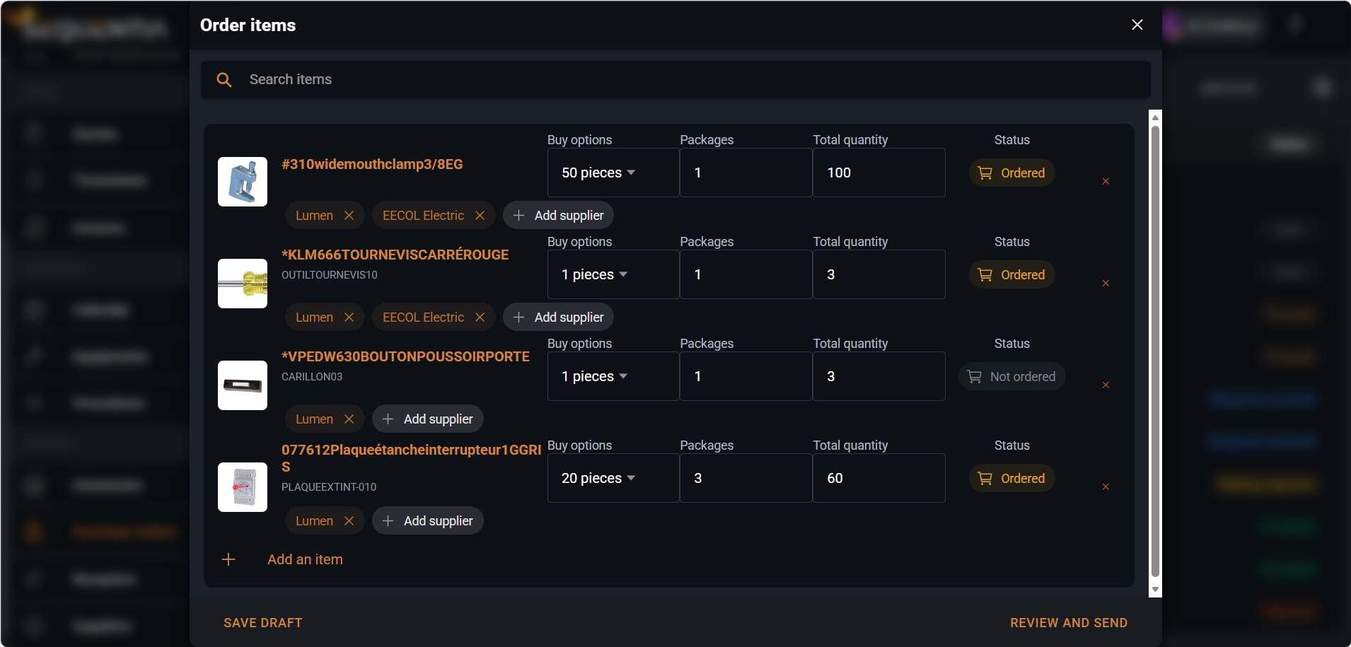Edit Packages field for VPEDW630 item
This screenshot has height=647, width=1351.
pyautogui.click(x=746, y=376)
